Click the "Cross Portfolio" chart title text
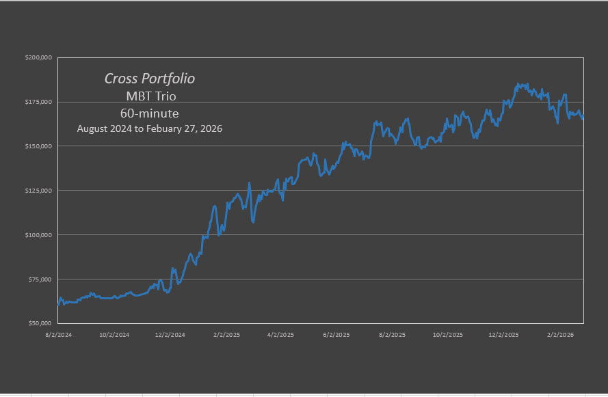The width and height of the screenshot is (608, 397). (x=149, y=79)
